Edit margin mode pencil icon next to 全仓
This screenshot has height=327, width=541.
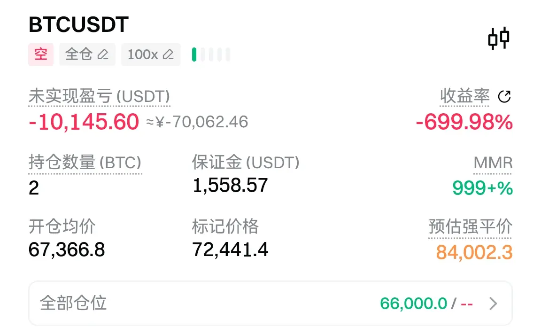103,54
